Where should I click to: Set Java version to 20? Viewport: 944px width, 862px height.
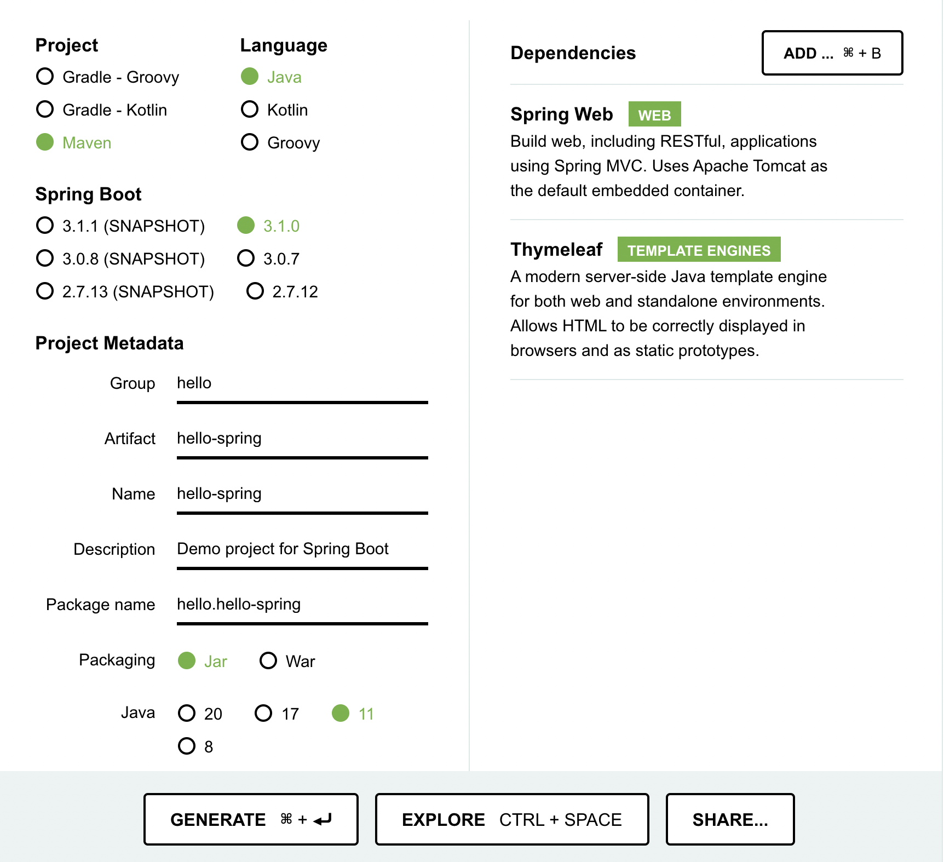coord(200,714)
